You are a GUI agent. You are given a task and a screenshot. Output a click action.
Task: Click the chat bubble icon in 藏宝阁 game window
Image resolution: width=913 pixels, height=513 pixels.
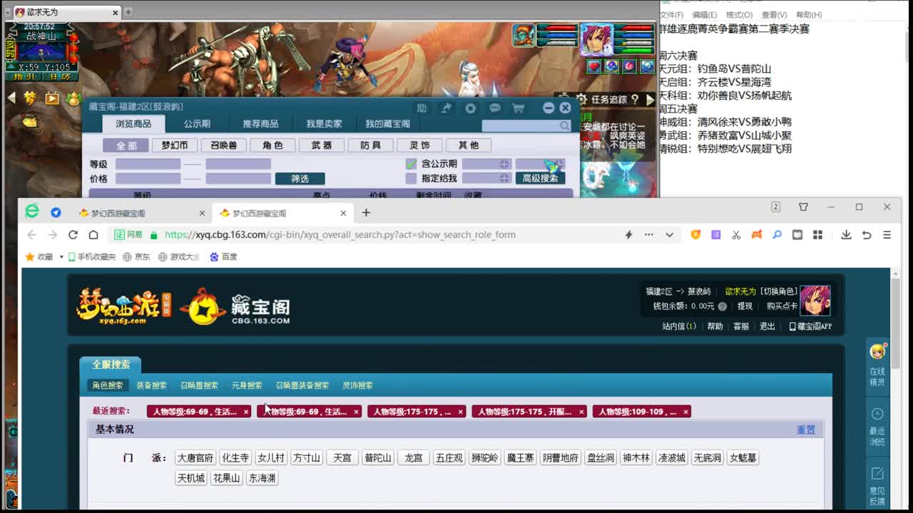pos(495,108)
